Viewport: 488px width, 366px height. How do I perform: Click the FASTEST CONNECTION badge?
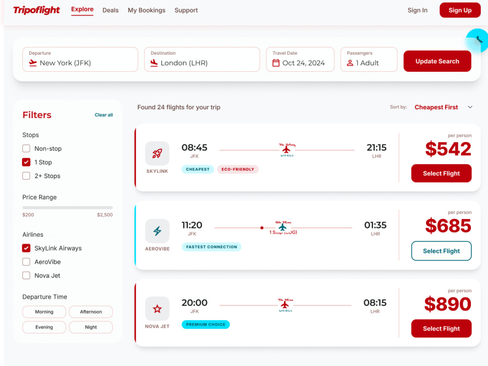tap(211, 247)
